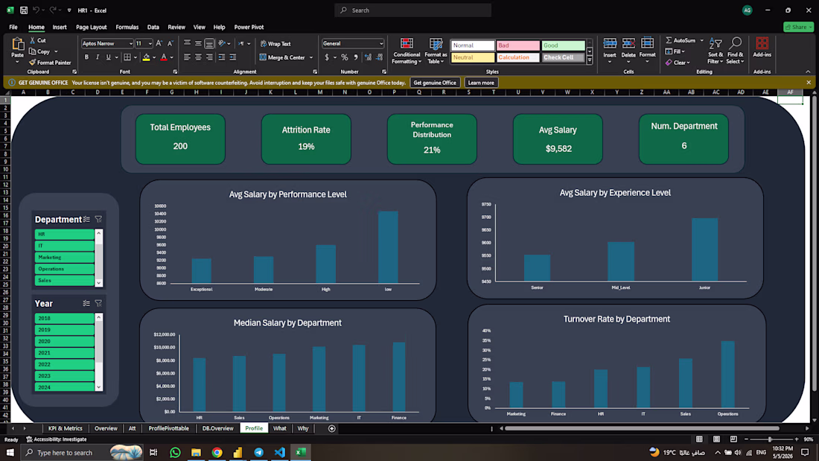Viewport: 819px width, 461px height.
Task: Open Google Chrome from the taskbar
Action: coord(217,453)
